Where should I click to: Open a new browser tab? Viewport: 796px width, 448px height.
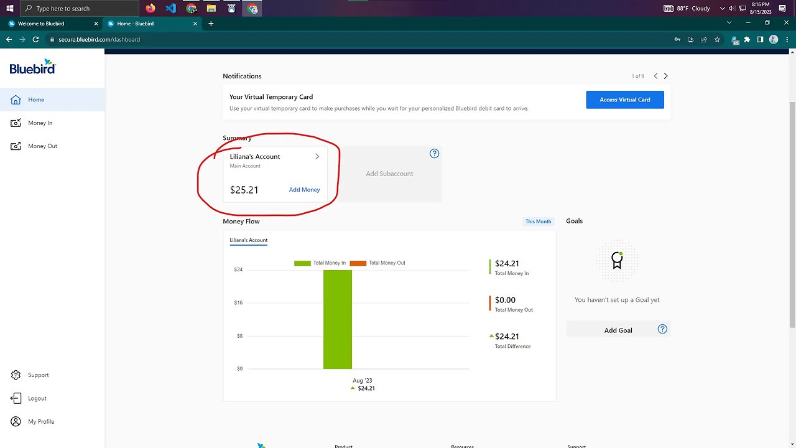click(211, 24)
